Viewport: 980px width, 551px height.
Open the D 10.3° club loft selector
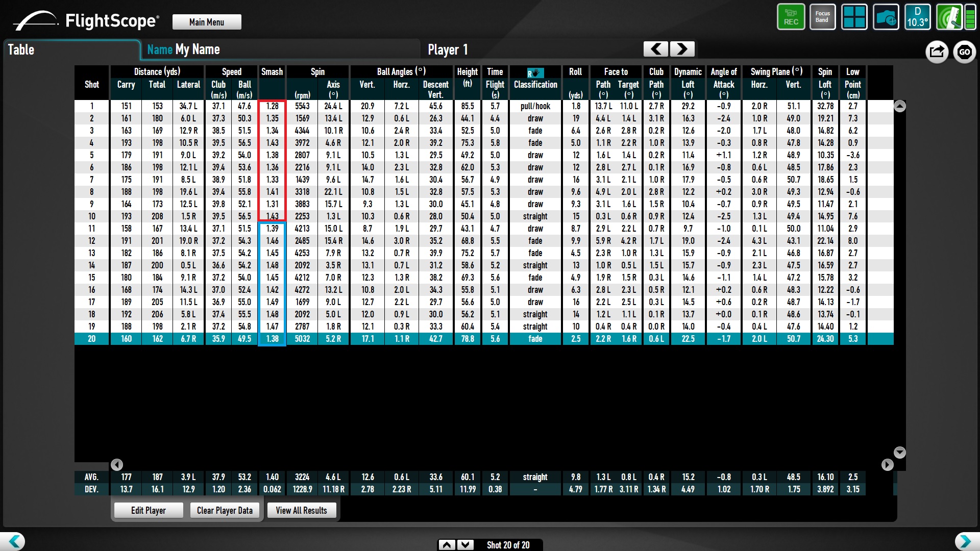(x=917, y=17)
